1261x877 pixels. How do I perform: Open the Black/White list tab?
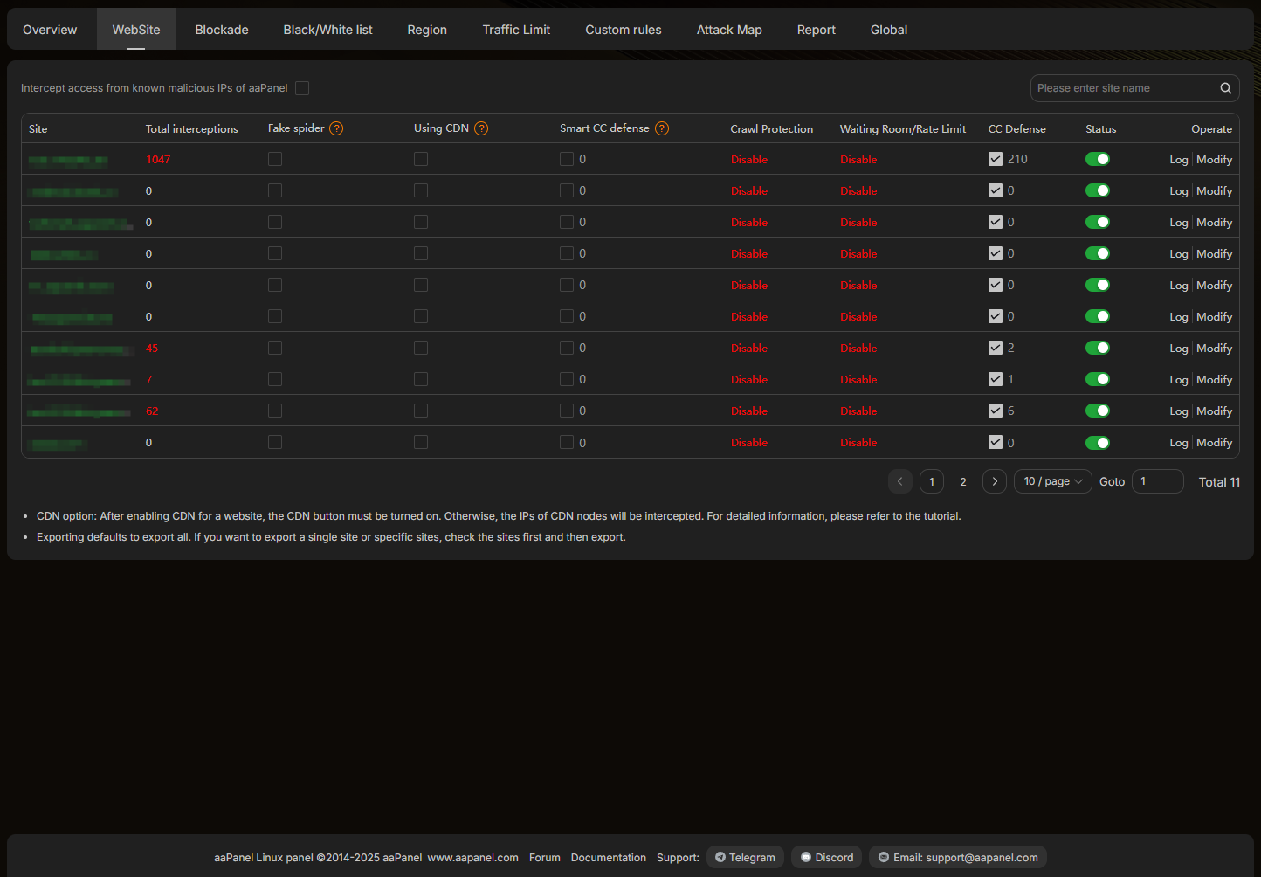point(327,30)
